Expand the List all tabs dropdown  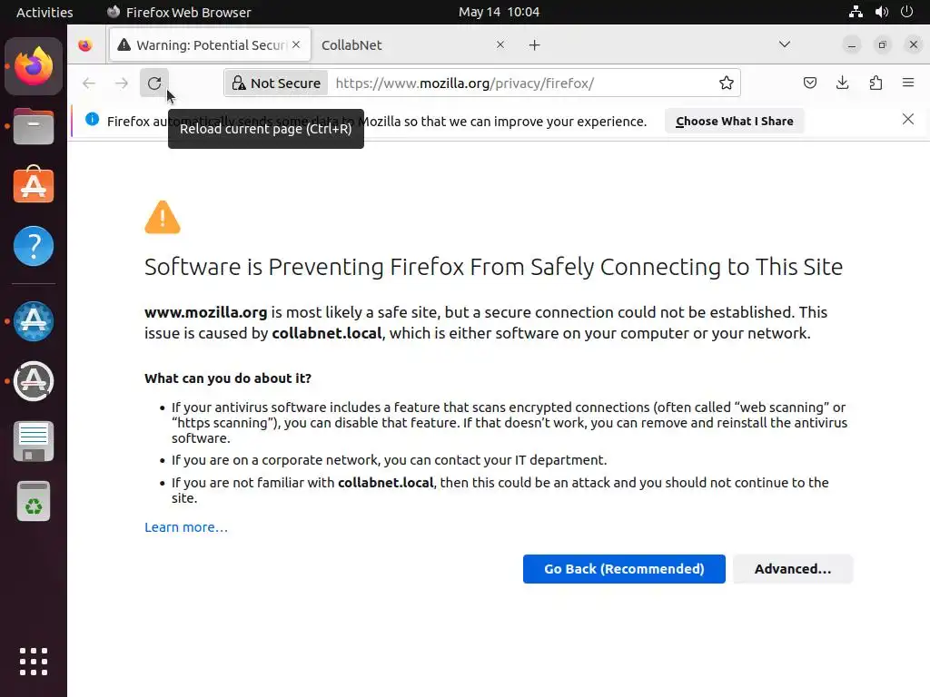click(x=785, y=44)
